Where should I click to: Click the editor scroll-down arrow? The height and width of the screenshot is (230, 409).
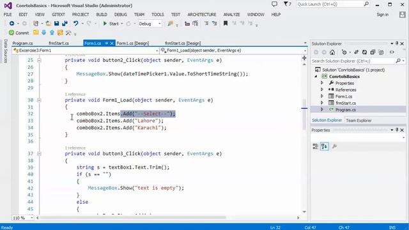pyautogui.click(x=304, y=211)
